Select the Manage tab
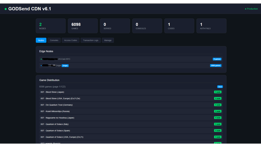261x147 pixels. pos(108,40)
